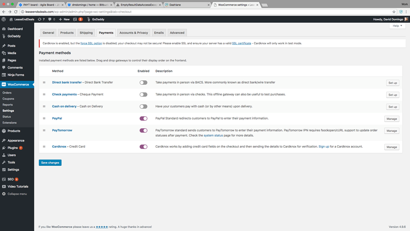Enable the Cash on delivery toggle

tap(143, 107)
